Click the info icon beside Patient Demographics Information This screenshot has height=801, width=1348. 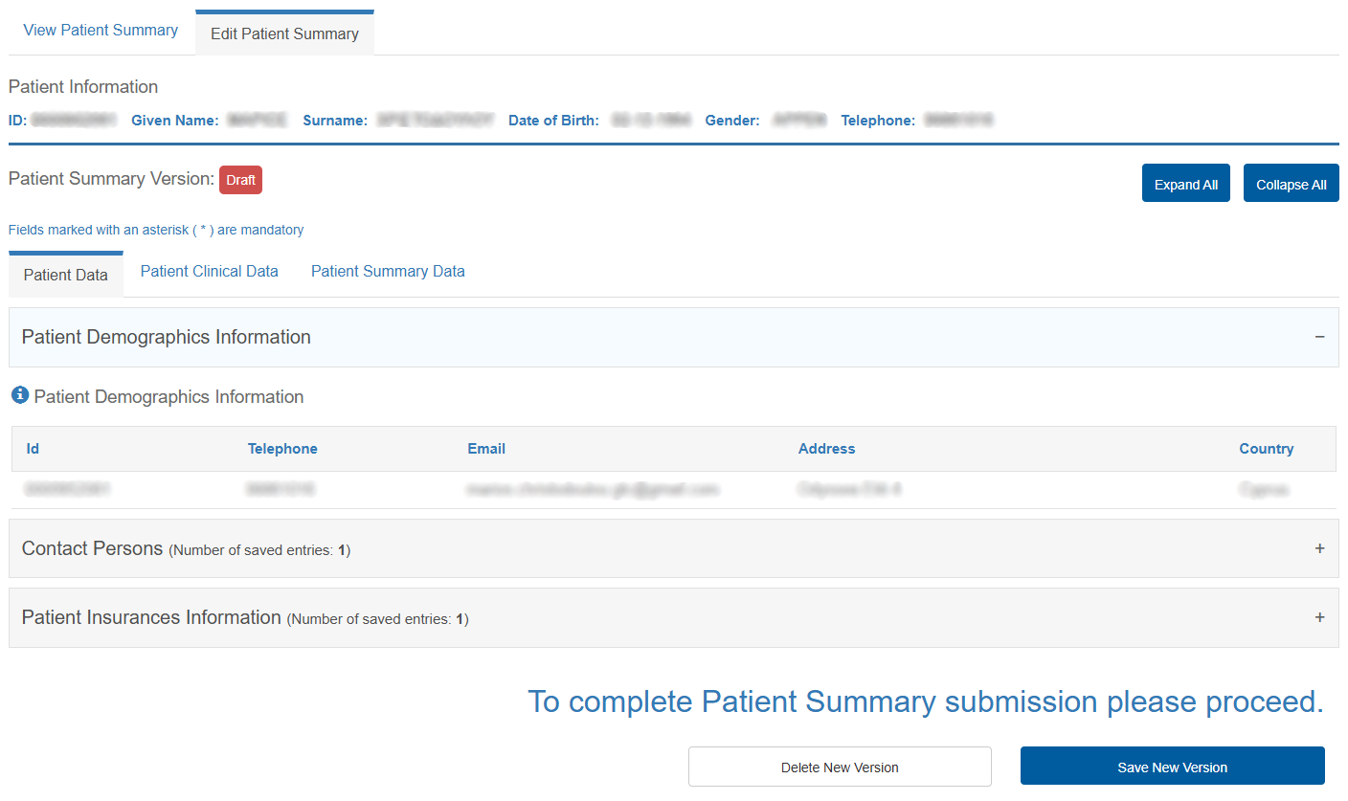click(20, 396)
